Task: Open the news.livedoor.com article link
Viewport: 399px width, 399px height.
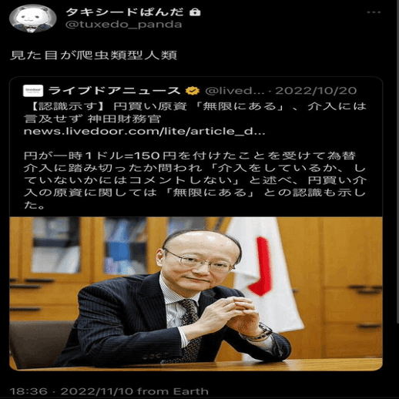Action: 144,132
